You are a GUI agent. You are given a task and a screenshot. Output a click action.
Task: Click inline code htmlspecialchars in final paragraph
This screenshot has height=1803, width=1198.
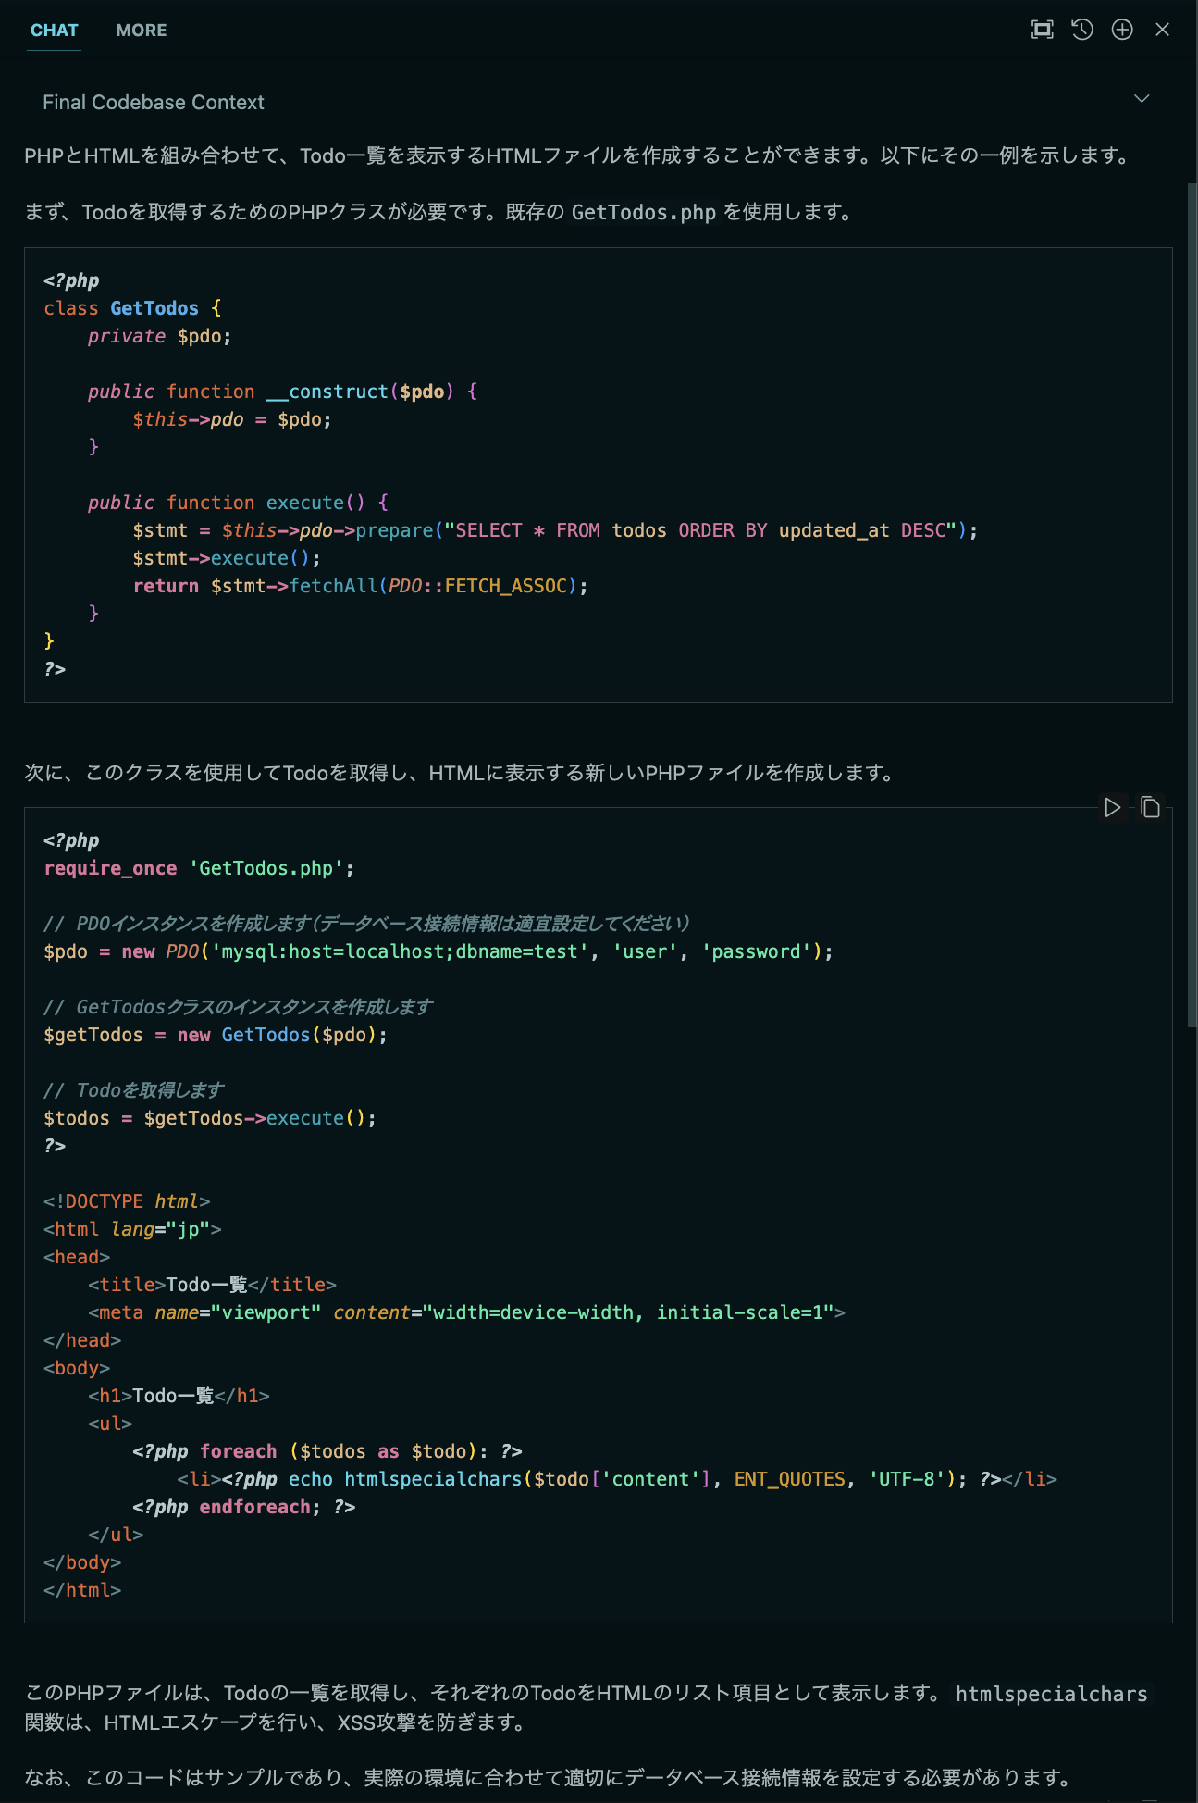click(1051, 1694)
